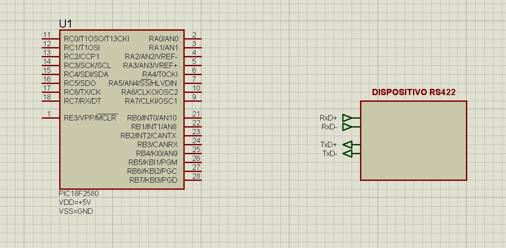506x248 pixels.
Task: Click pin 6 RA4/T0CKI on U1
Action: [x=193, y=74]
